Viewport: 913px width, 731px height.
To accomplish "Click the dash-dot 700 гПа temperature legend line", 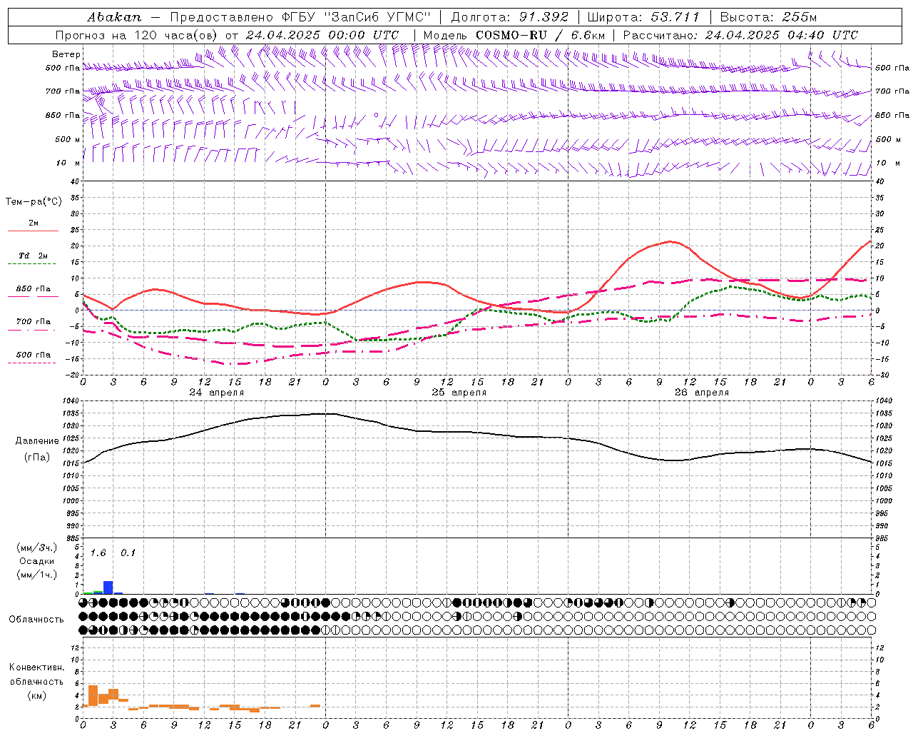I will click(x=31, y=330).
